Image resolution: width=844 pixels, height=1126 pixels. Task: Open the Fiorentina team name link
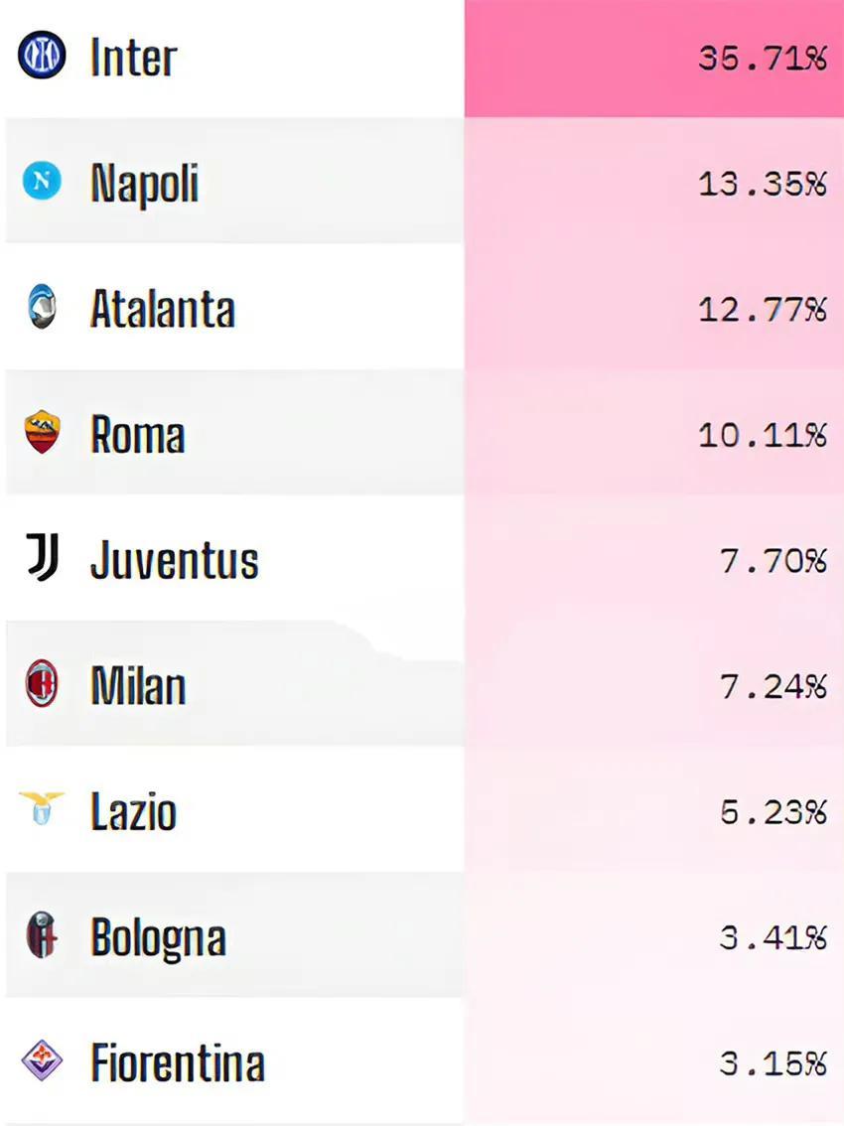[178, 1062]
